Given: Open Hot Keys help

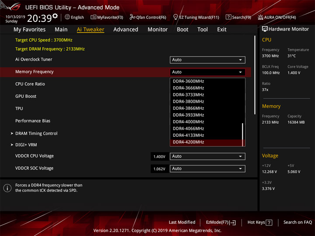Looking at the screenshot, I should click(x=260, y=222).
